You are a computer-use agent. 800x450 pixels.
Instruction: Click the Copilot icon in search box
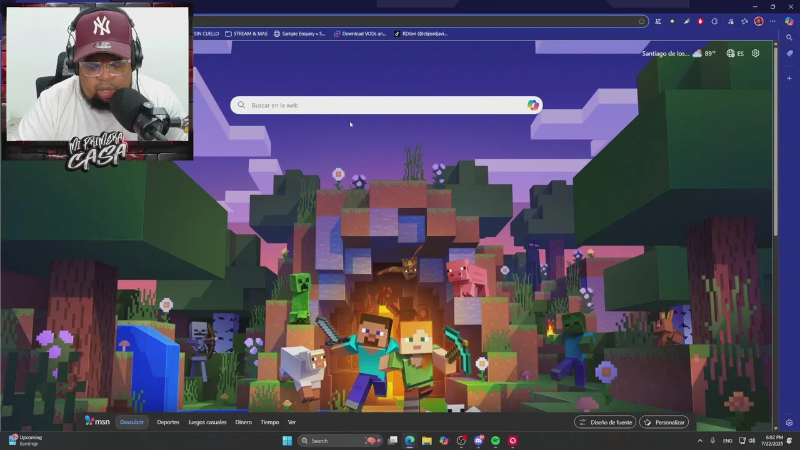coord(533,105)
